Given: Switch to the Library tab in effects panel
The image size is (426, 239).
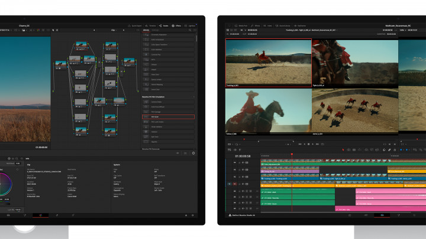Looking at the screenshot, I should pos(146,30).
